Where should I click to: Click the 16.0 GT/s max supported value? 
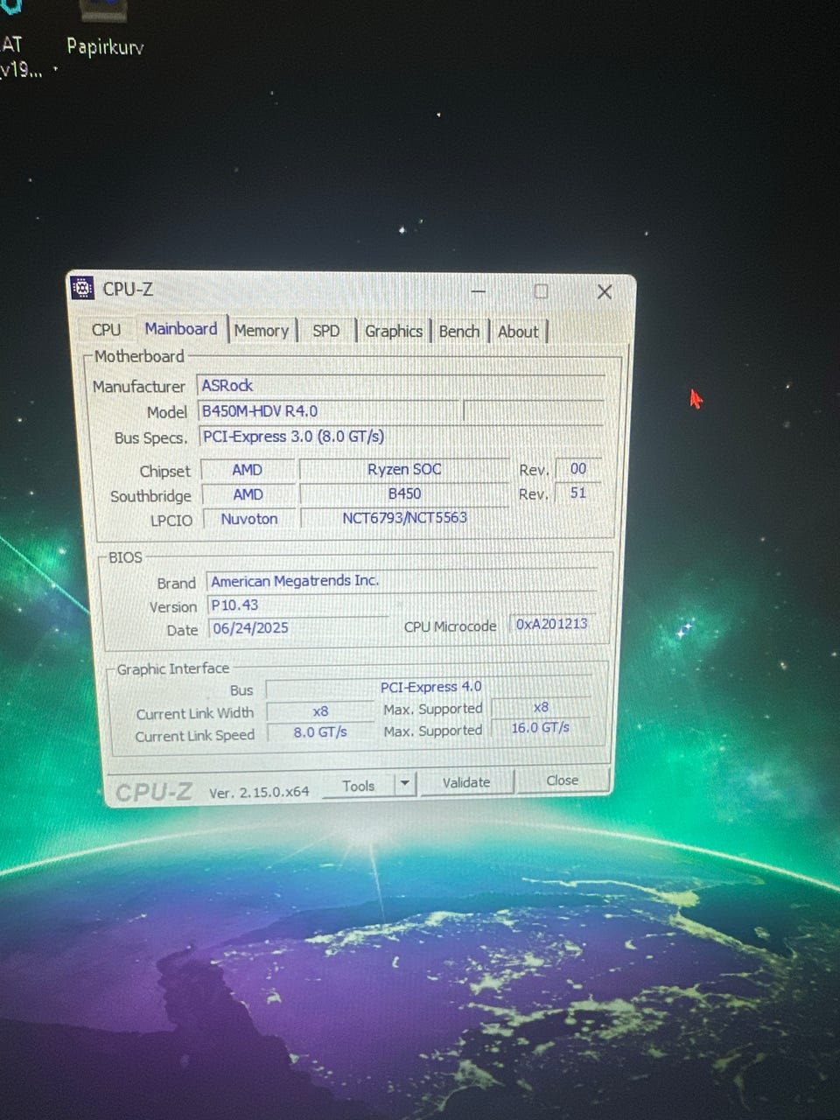pyautogui.click(x=541, y=728)
